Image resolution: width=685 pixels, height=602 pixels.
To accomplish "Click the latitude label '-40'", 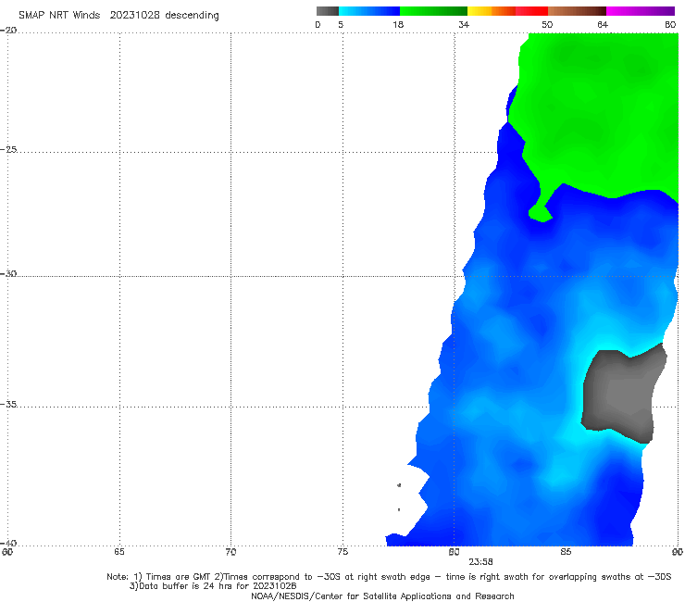I will pyautogui.click(x=8, y=543).
